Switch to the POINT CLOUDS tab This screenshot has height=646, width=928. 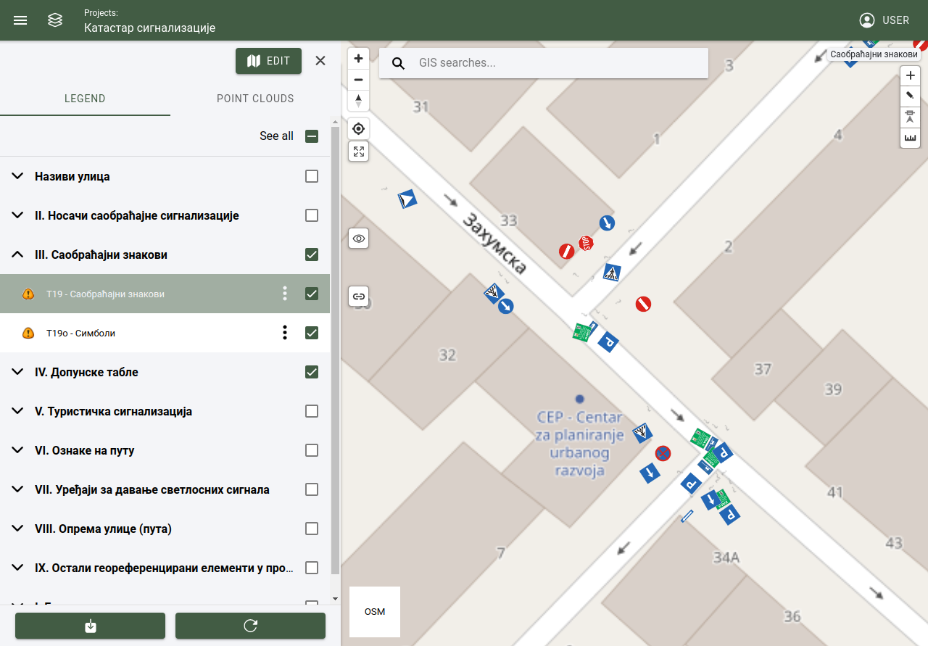click(x=255, y=99)
